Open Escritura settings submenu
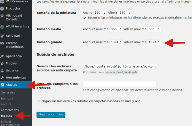The height and width of the screenshot is (126, 192). (7, 98)
